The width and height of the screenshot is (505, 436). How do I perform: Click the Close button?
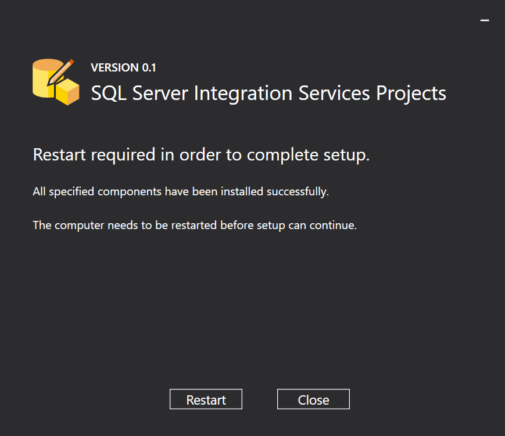click(x=313, y=399)
